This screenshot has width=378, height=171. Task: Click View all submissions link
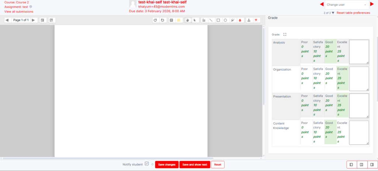tap(19, 11)
